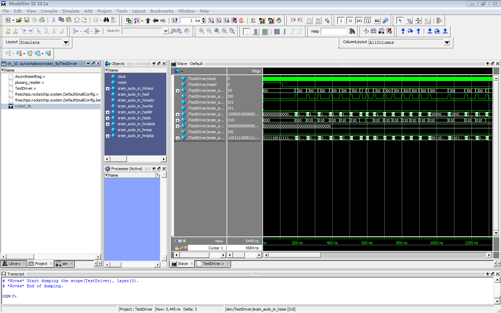501x313 pixels.
Task: Click the Zoom In magnifier icon
Action: [201, 31]
